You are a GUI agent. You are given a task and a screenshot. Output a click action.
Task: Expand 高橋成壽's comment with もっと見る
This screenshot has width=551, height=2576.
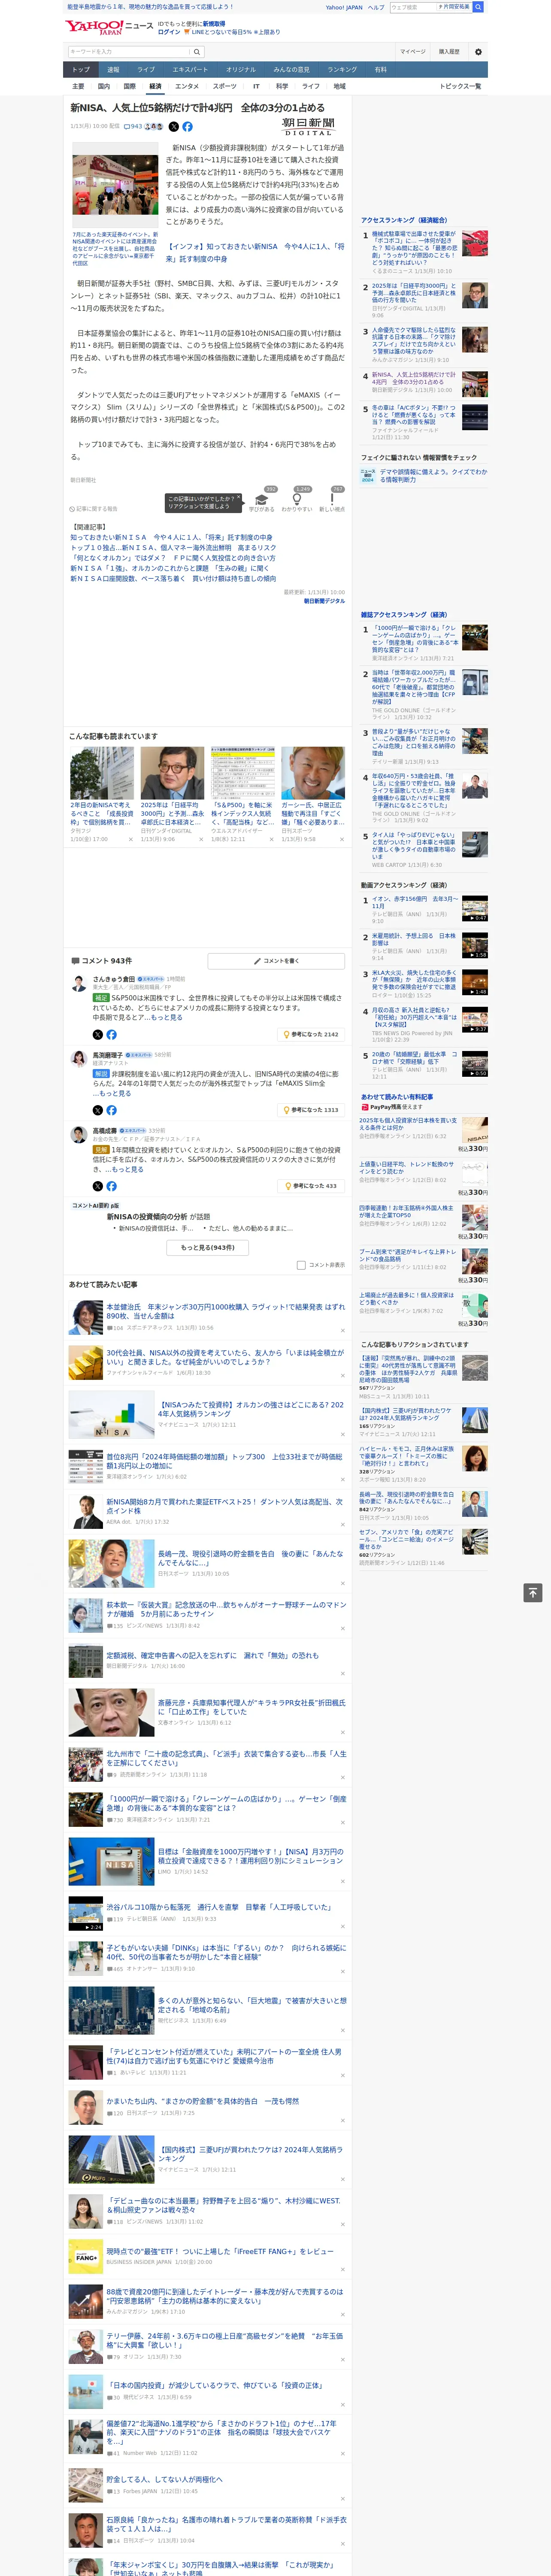(128, 1169)
